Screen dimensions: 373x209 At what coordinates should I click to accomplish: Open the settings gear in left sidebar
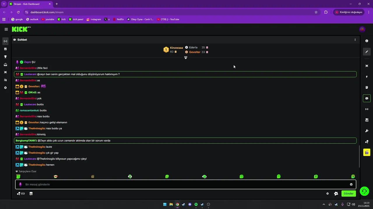click(5, 88)
